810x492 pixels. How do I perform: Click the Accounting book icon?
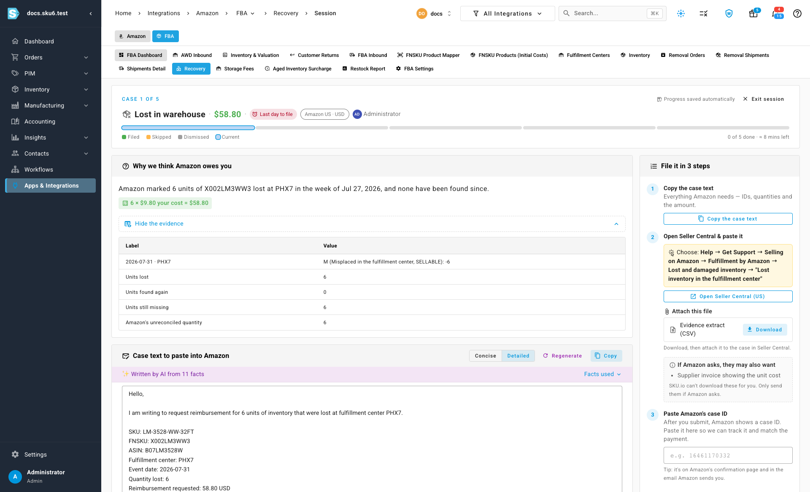[15, 121]
